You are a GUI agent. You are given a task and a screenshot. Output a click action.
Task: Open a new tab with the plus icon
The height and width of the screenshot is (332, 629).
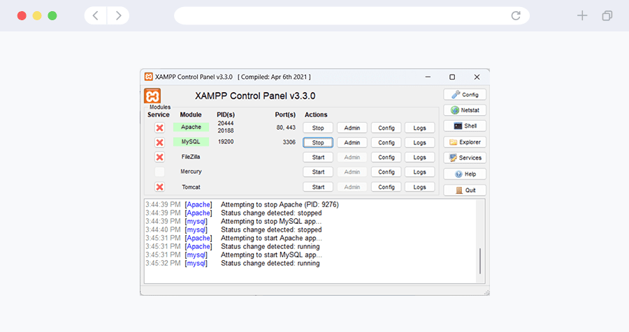click(582, 15)
